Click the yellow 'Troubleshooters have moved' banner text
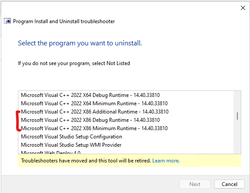 [x=86, y=161]
